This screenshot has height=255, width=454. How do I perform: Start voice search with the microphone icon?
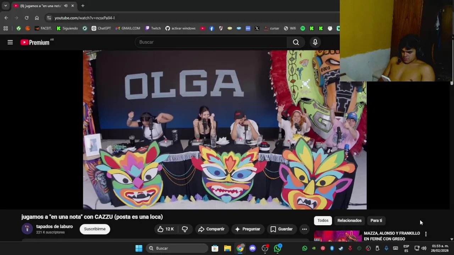coord(315,42)
